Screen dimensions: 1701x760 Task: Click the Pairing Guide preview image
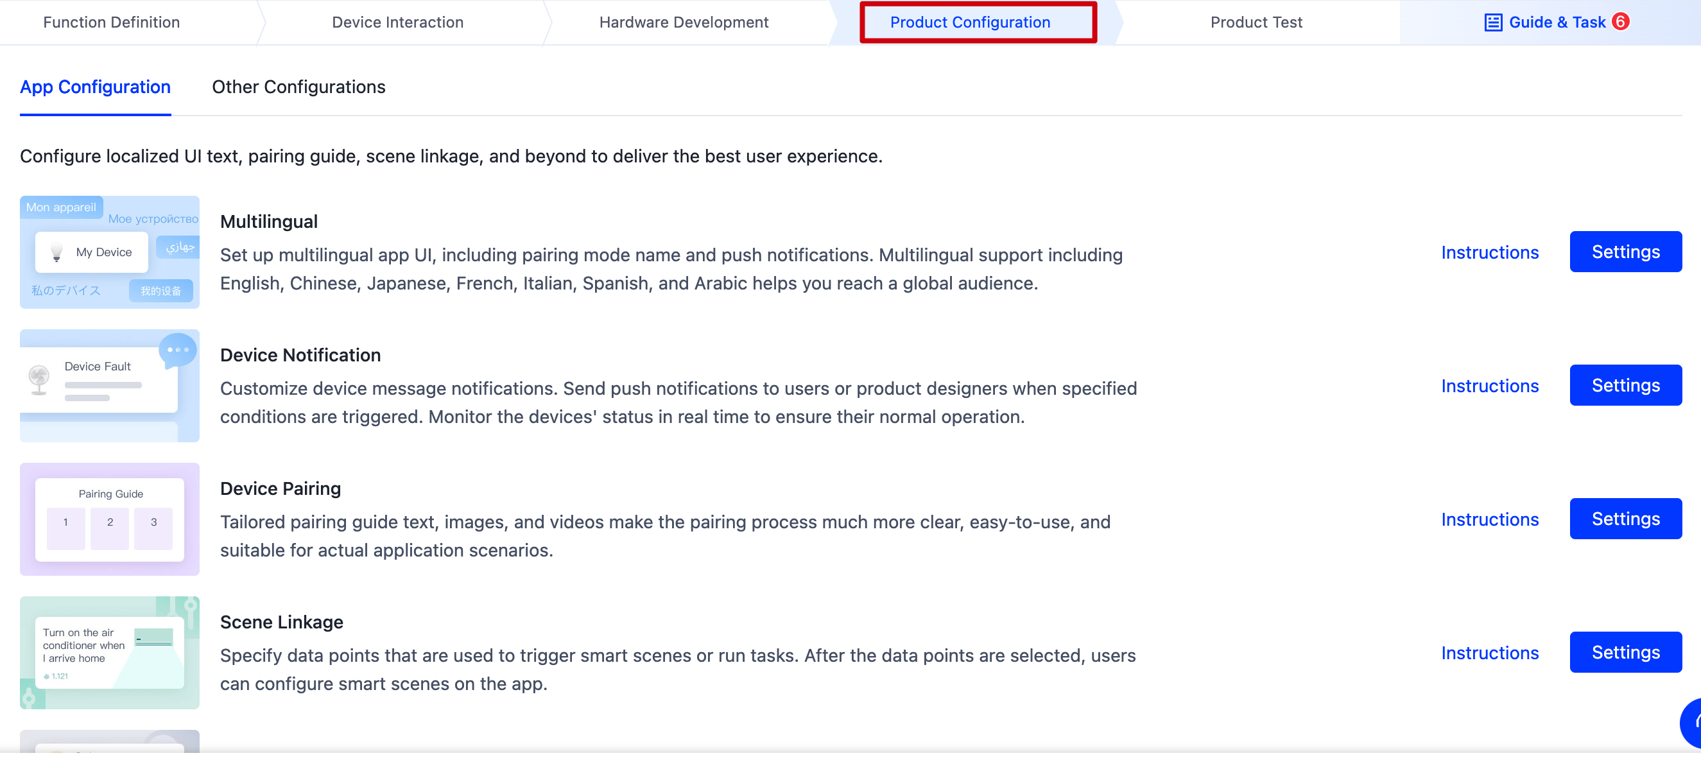pyautogui.click(x=109, y=520)
